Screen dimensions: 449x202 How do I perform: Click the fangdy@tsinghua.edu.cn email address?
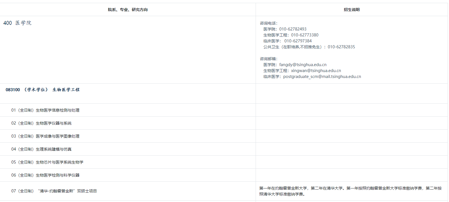pos(303,65)
